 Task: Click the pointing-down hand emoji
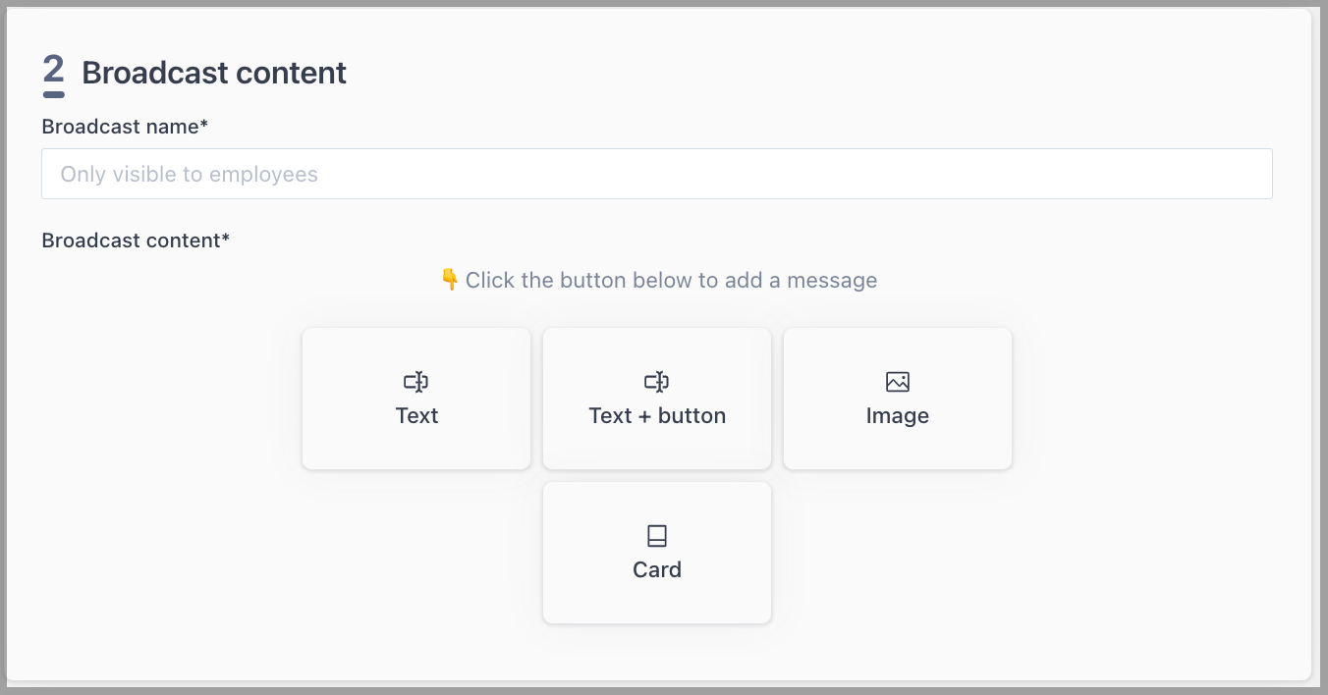[450, 280]
